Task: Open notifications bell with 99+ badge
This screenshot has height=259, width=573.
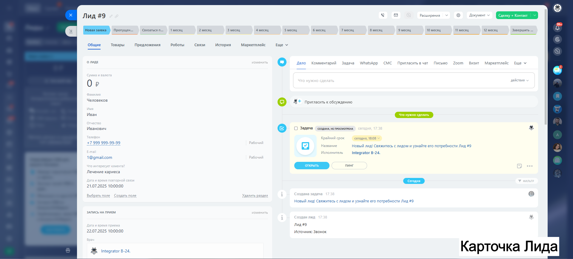Action: click(557, 28)
